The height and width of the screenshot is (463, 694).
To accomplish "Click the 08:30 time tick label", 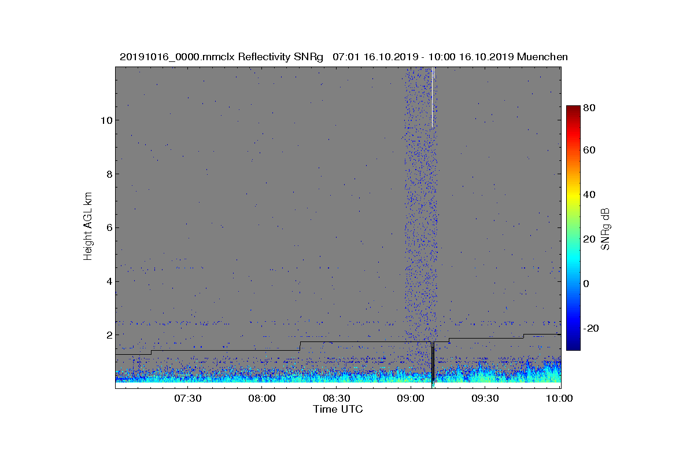I will click(337, 399).
